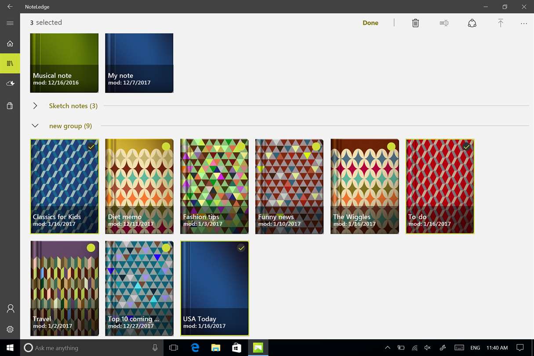Toggle the Travel notebook selection circle
The width and height of the screenshot is (534, 356).
(x=91, y=248)
